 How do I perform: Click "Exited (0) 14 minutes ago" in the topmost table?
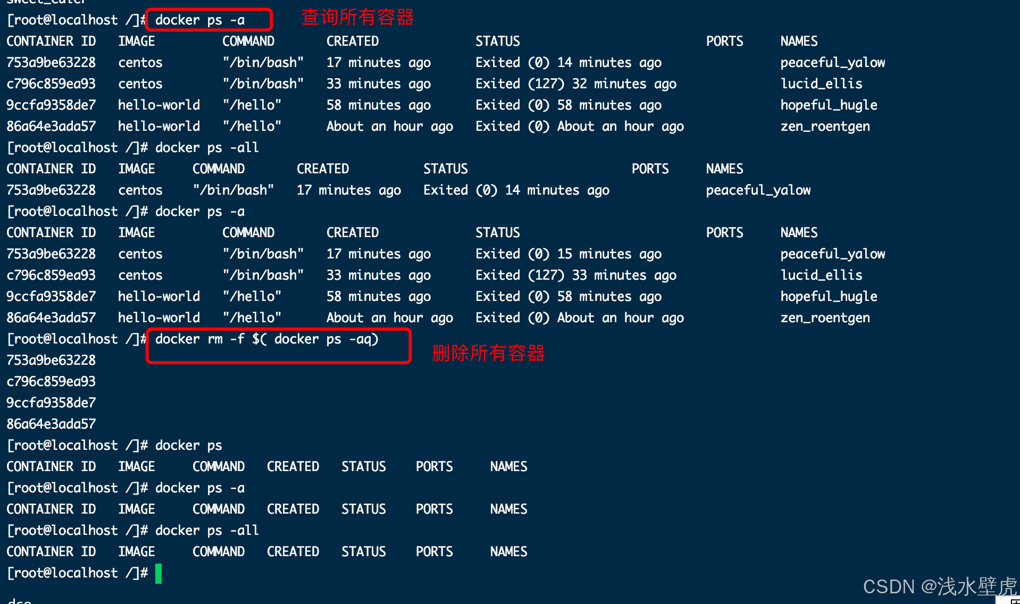pos(568,63)
